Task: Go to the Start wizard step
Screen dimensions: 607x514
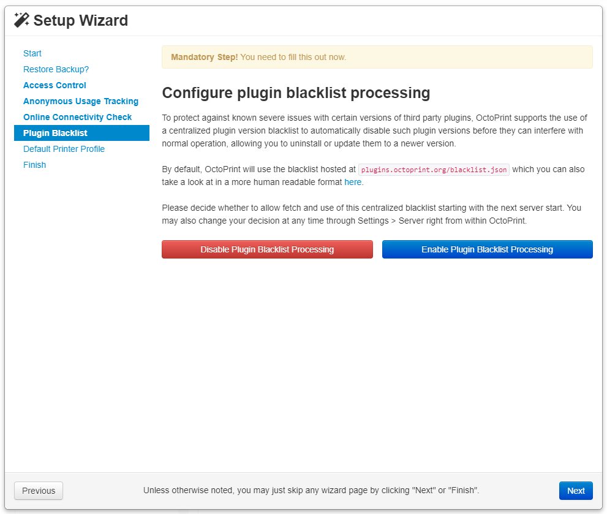Action: [32, 53]
